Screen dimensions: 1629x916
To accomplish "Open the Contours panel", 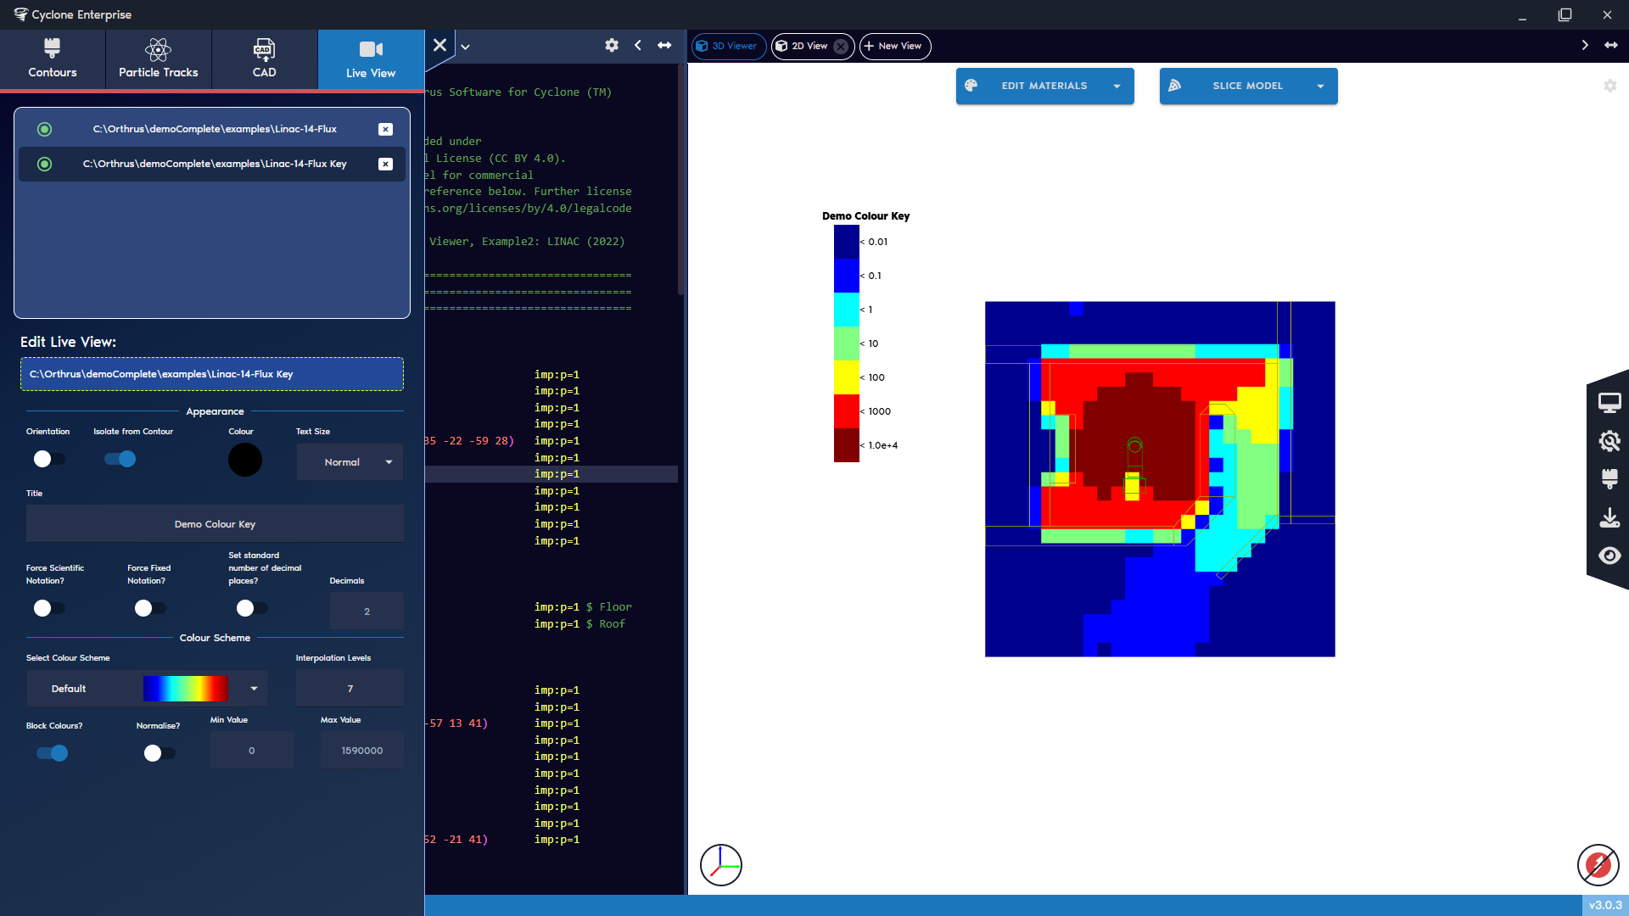I will (52, 58).
